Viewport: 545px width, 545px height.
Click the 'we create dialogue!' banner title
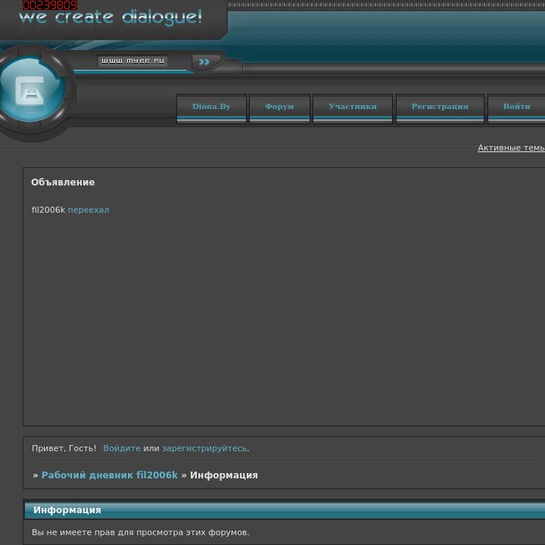point(111,17)
